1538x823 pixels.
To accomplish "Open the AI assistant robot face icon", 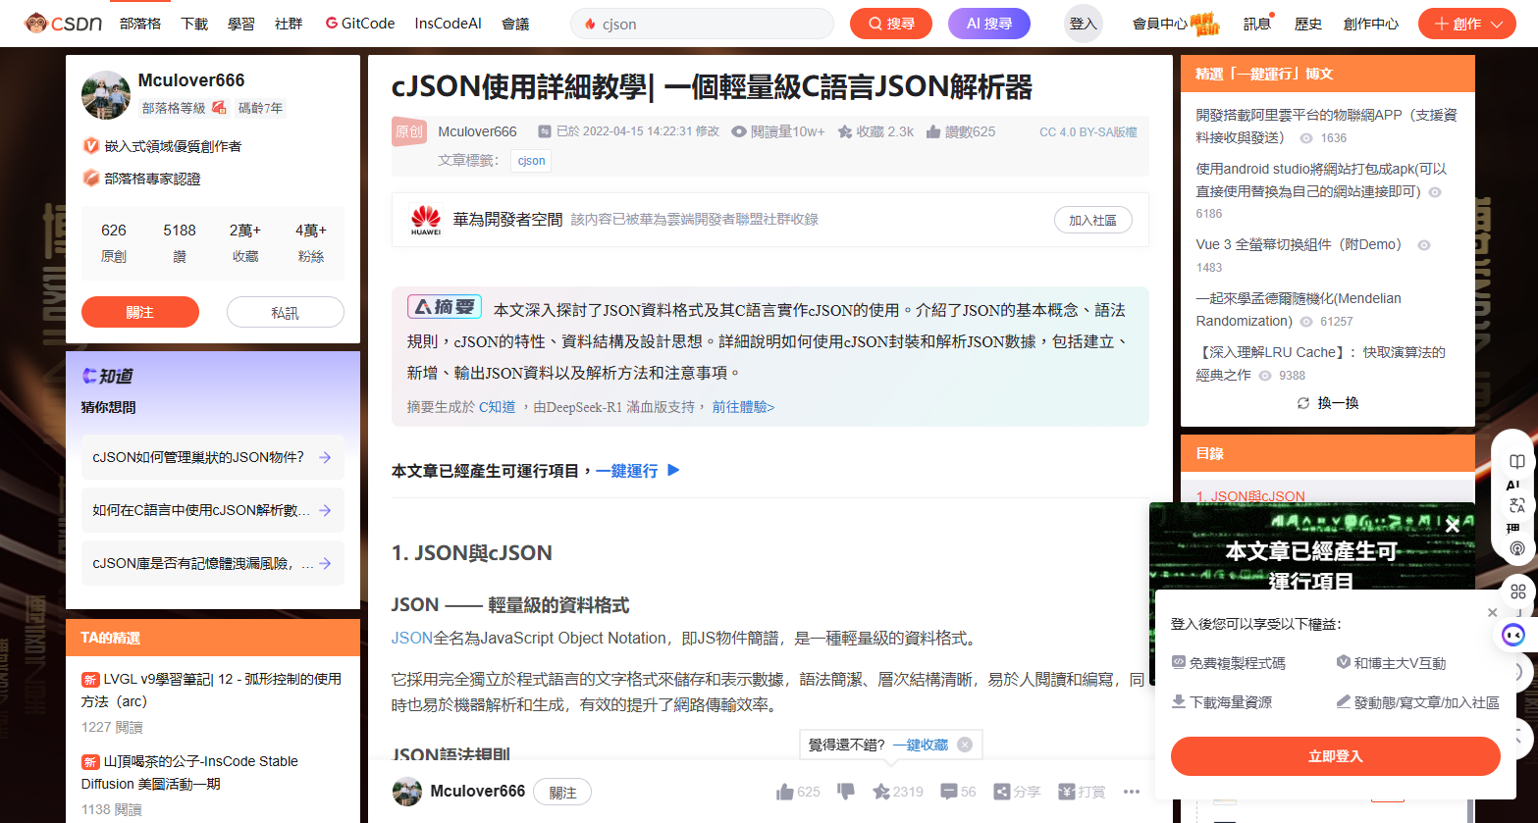I will [1514, 635].
